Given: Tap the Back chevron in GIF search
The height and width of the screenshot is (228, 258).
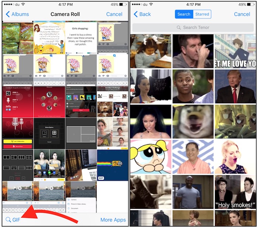Looking at the screenshot, I should pos(135,14).
